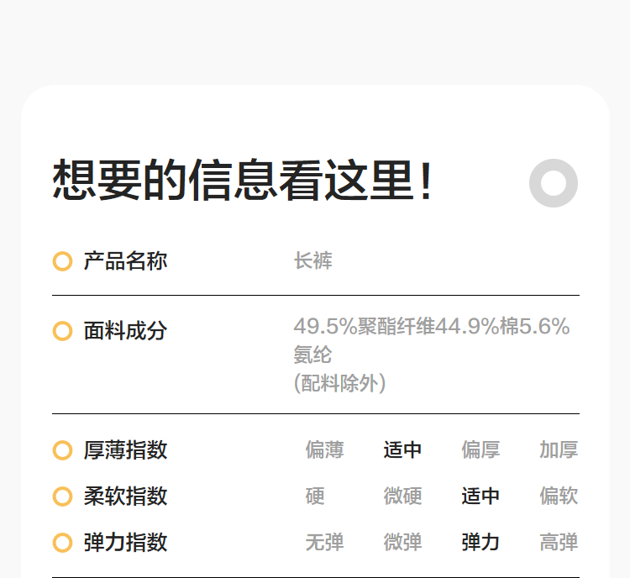
Task: Choose 微硬 softness option
Action: (x=402, y=497)
